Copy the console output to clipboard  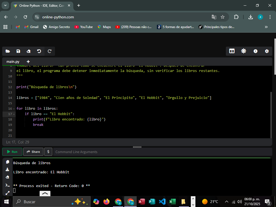coord(8,162)
